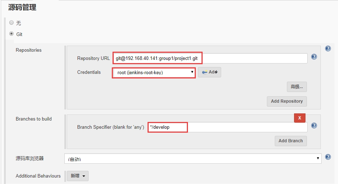The width and height of the screenshot is (338, 184).
Task: Delete branch with the red X button
Action: point(299,118)
